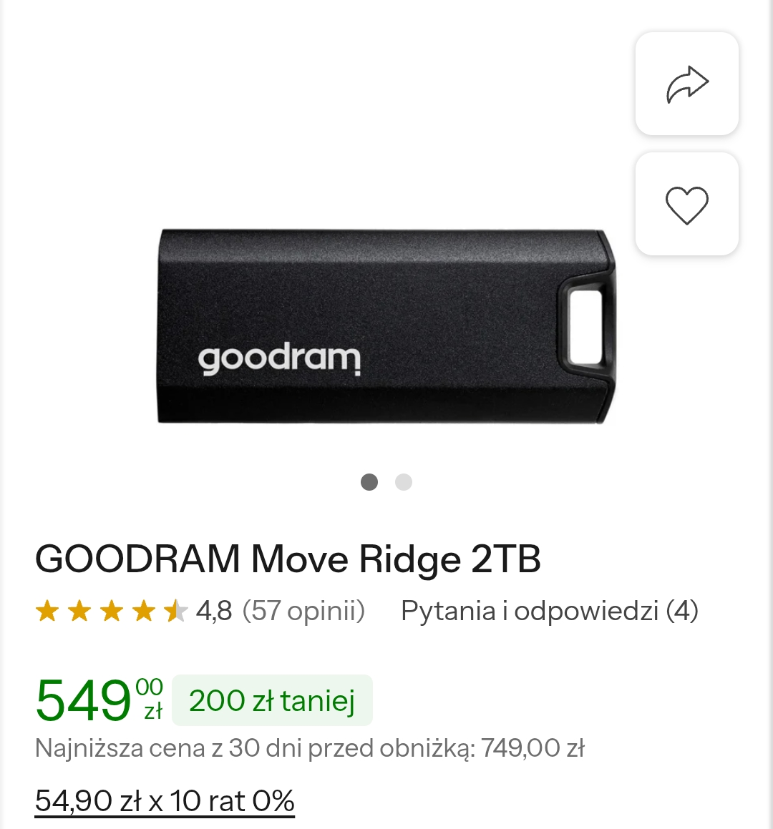Image resolution: width=773 pixels, height=829 pixels.
Task: Click the green 549 price
Action: tap(83, 701)
